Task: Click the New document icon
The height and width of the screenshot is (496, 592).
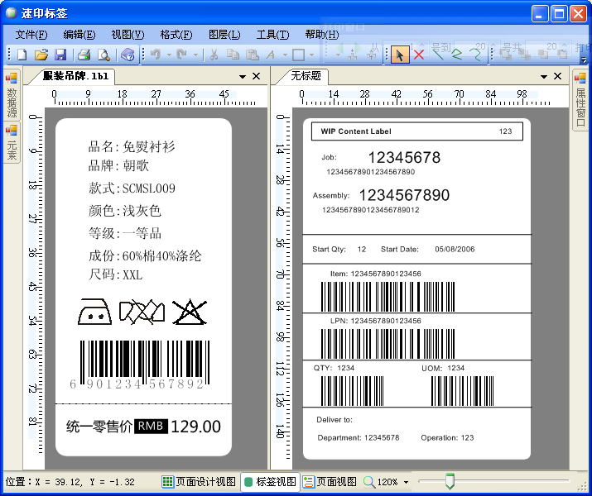Action: [22, 55]
